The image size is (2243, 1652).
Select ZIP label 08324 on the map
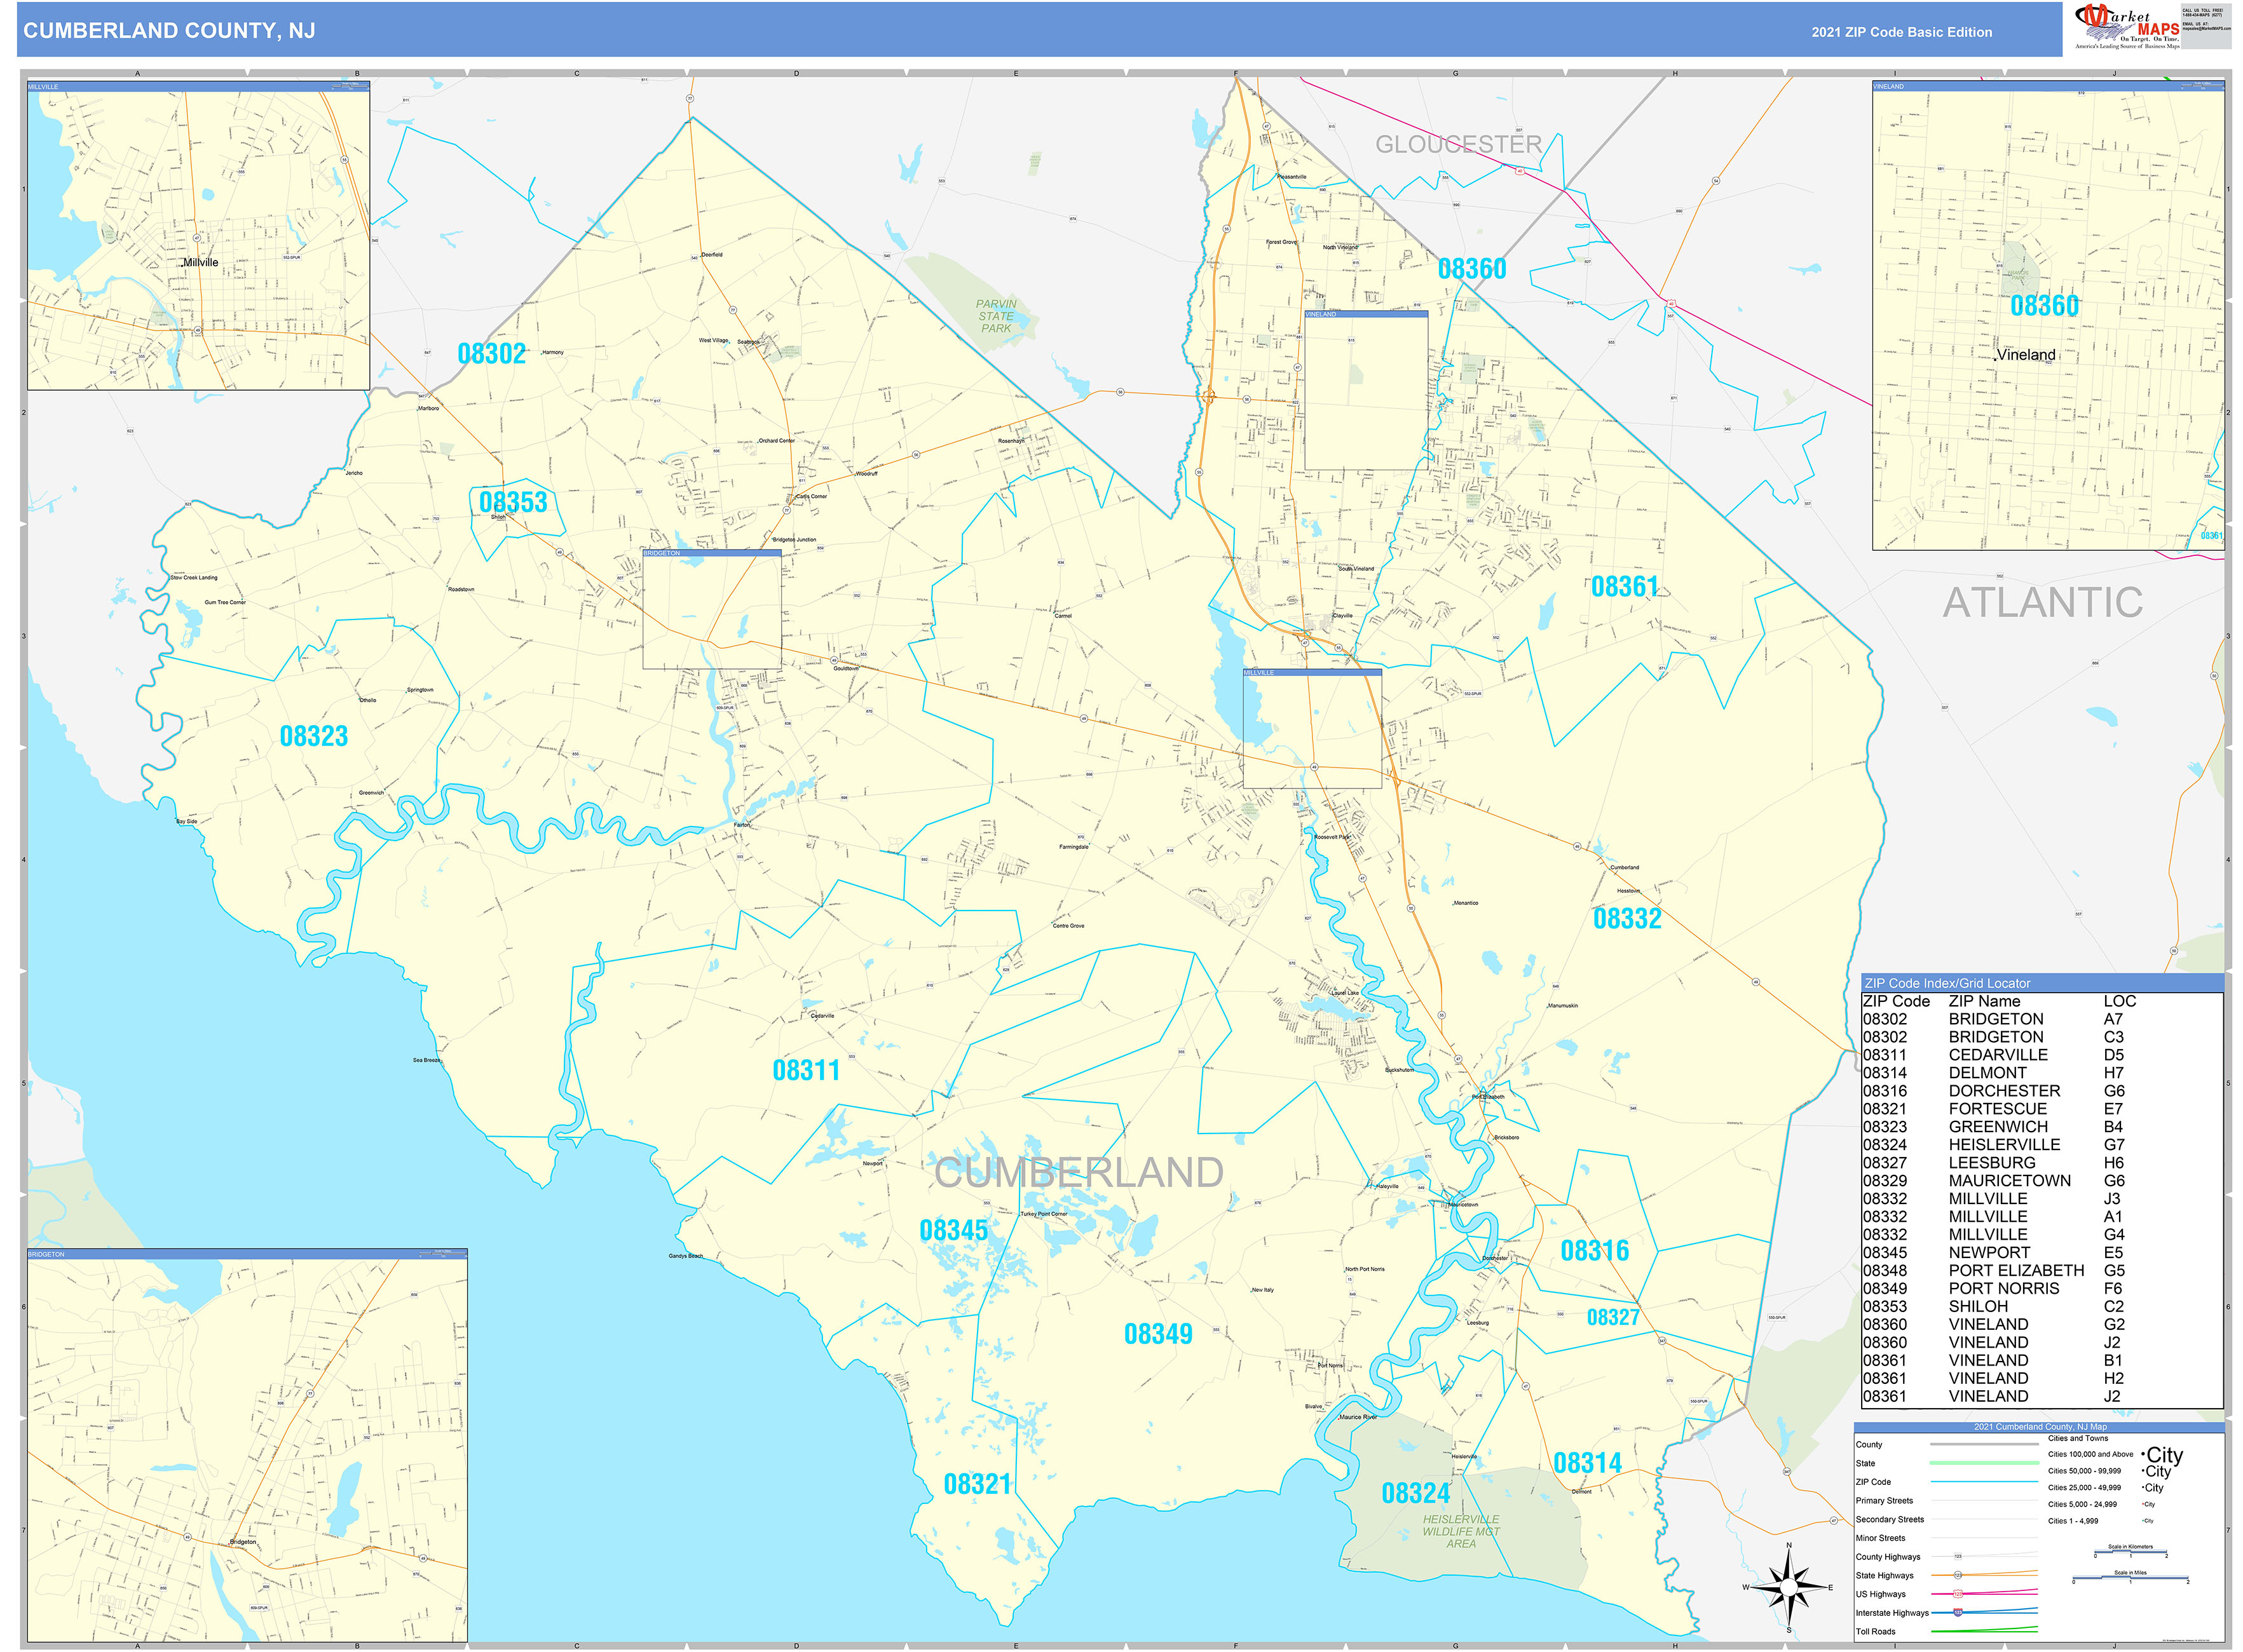pos(1415,1494)
